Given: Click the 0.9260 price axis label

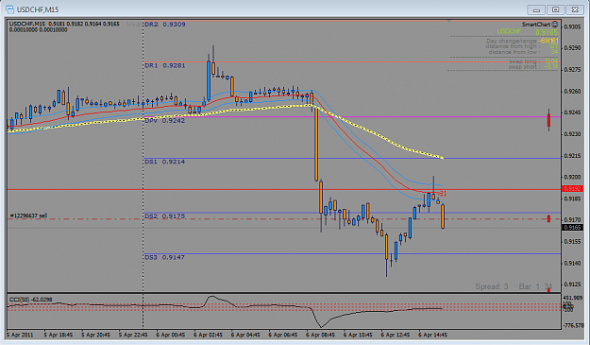Looking at the screenshot, I should click(572, 91).
